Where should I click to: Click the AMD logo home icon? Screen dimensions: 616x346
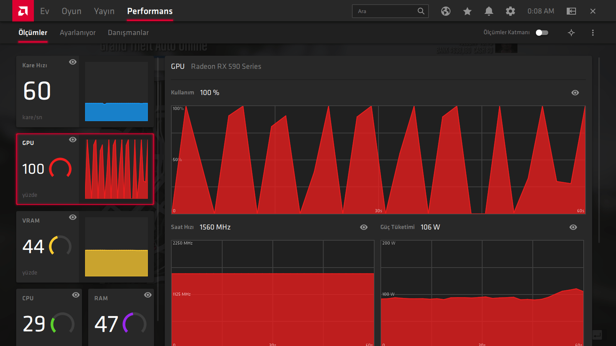click(x=23, y=11)
